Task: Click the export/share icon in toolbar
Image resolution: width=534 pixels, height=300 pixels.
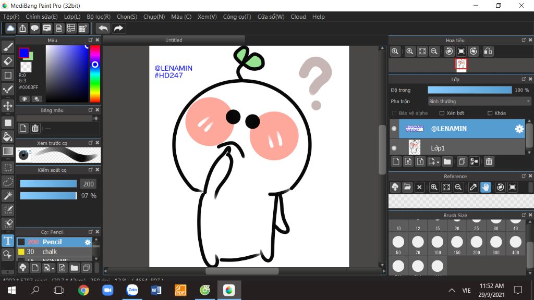Action: (22, 28)
